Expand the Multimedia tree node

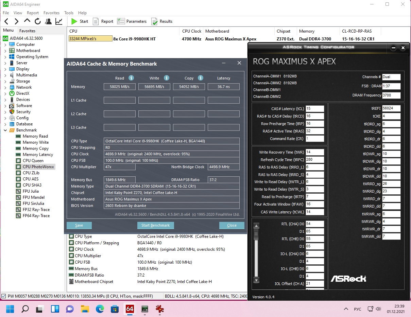(5, 75)
